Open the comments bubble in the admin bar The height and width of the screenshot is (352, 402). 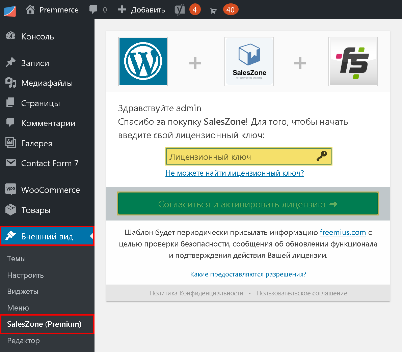pyautogui.click(x=93, y=9)
